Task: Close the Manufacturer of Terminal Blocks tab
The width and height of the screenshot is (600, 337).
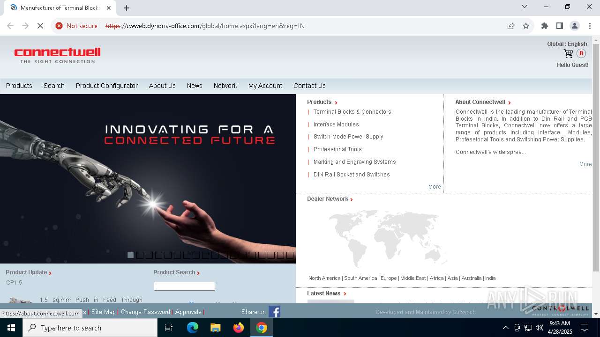Action: pyautogui.click(x=109, y=7)
